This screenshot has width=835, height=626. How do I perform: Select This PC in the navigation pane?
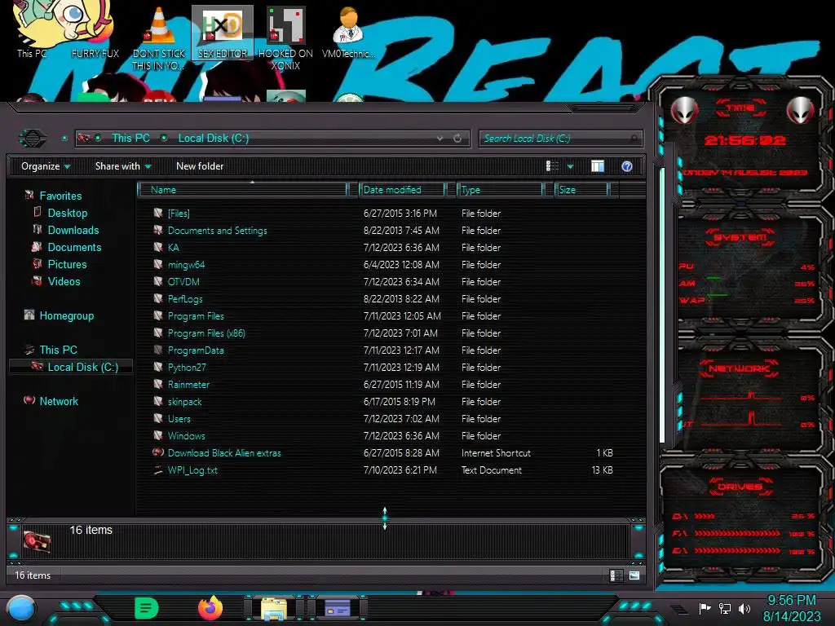pyautogui.click(x=58, y=350)
